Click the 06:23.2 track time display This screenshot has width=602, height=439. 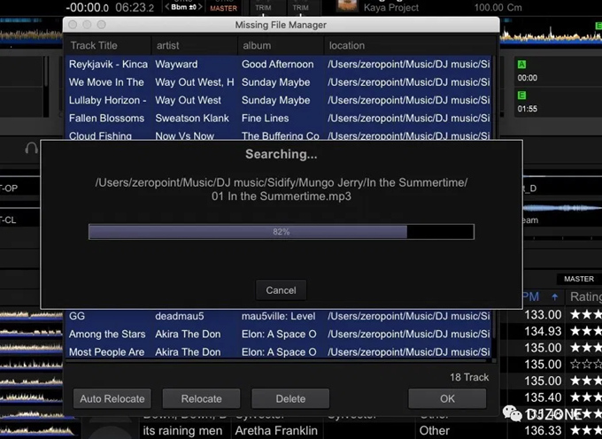(135, 7)
